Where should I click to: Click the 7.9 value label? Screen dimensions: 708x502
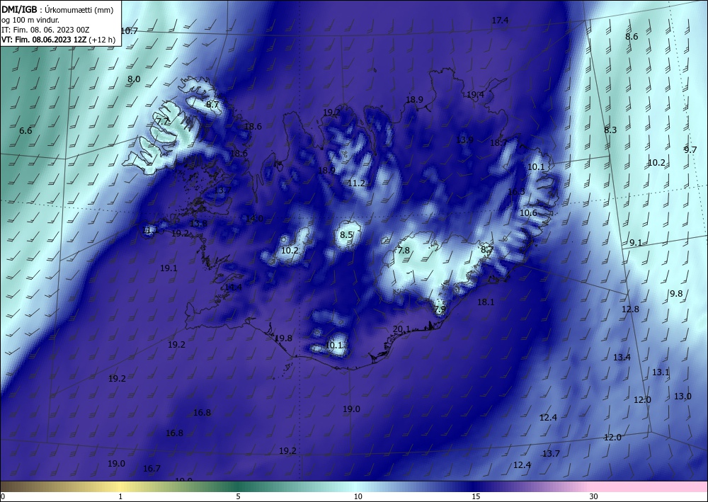[x=440, y=309]
